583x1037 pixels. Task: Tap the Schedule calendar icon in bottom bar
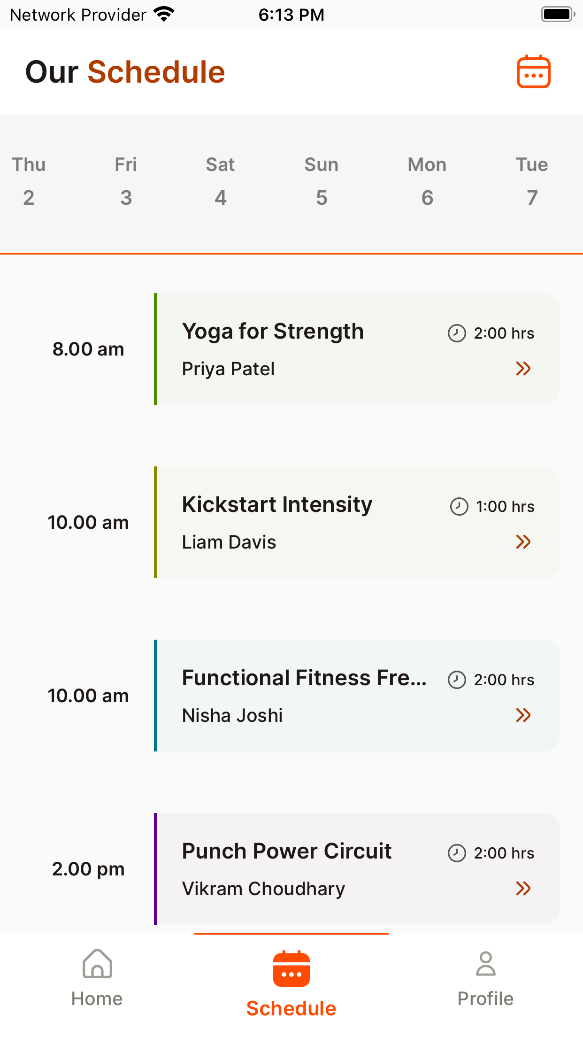pos(291,969)
